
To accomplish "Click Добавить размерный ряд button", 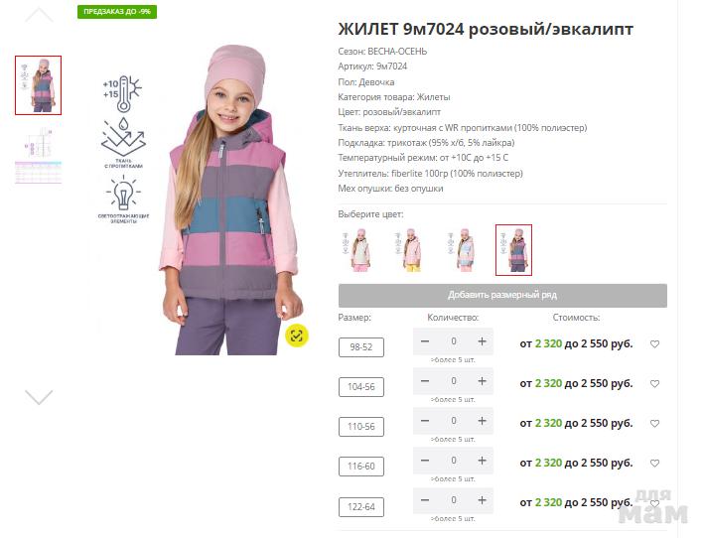I will 502,296.
